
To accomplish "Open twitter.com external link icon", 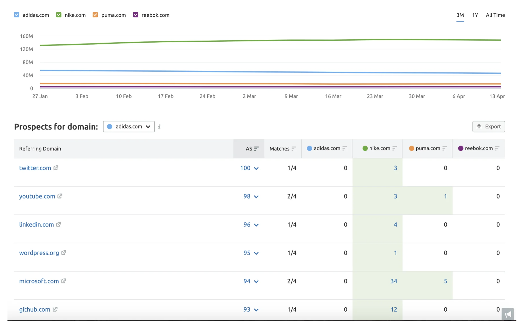I will (56, 168).
